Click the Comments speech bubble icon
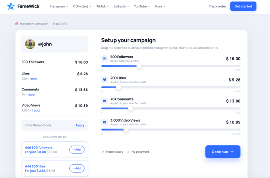The image size is (270, 178). (x=105, y=101)
